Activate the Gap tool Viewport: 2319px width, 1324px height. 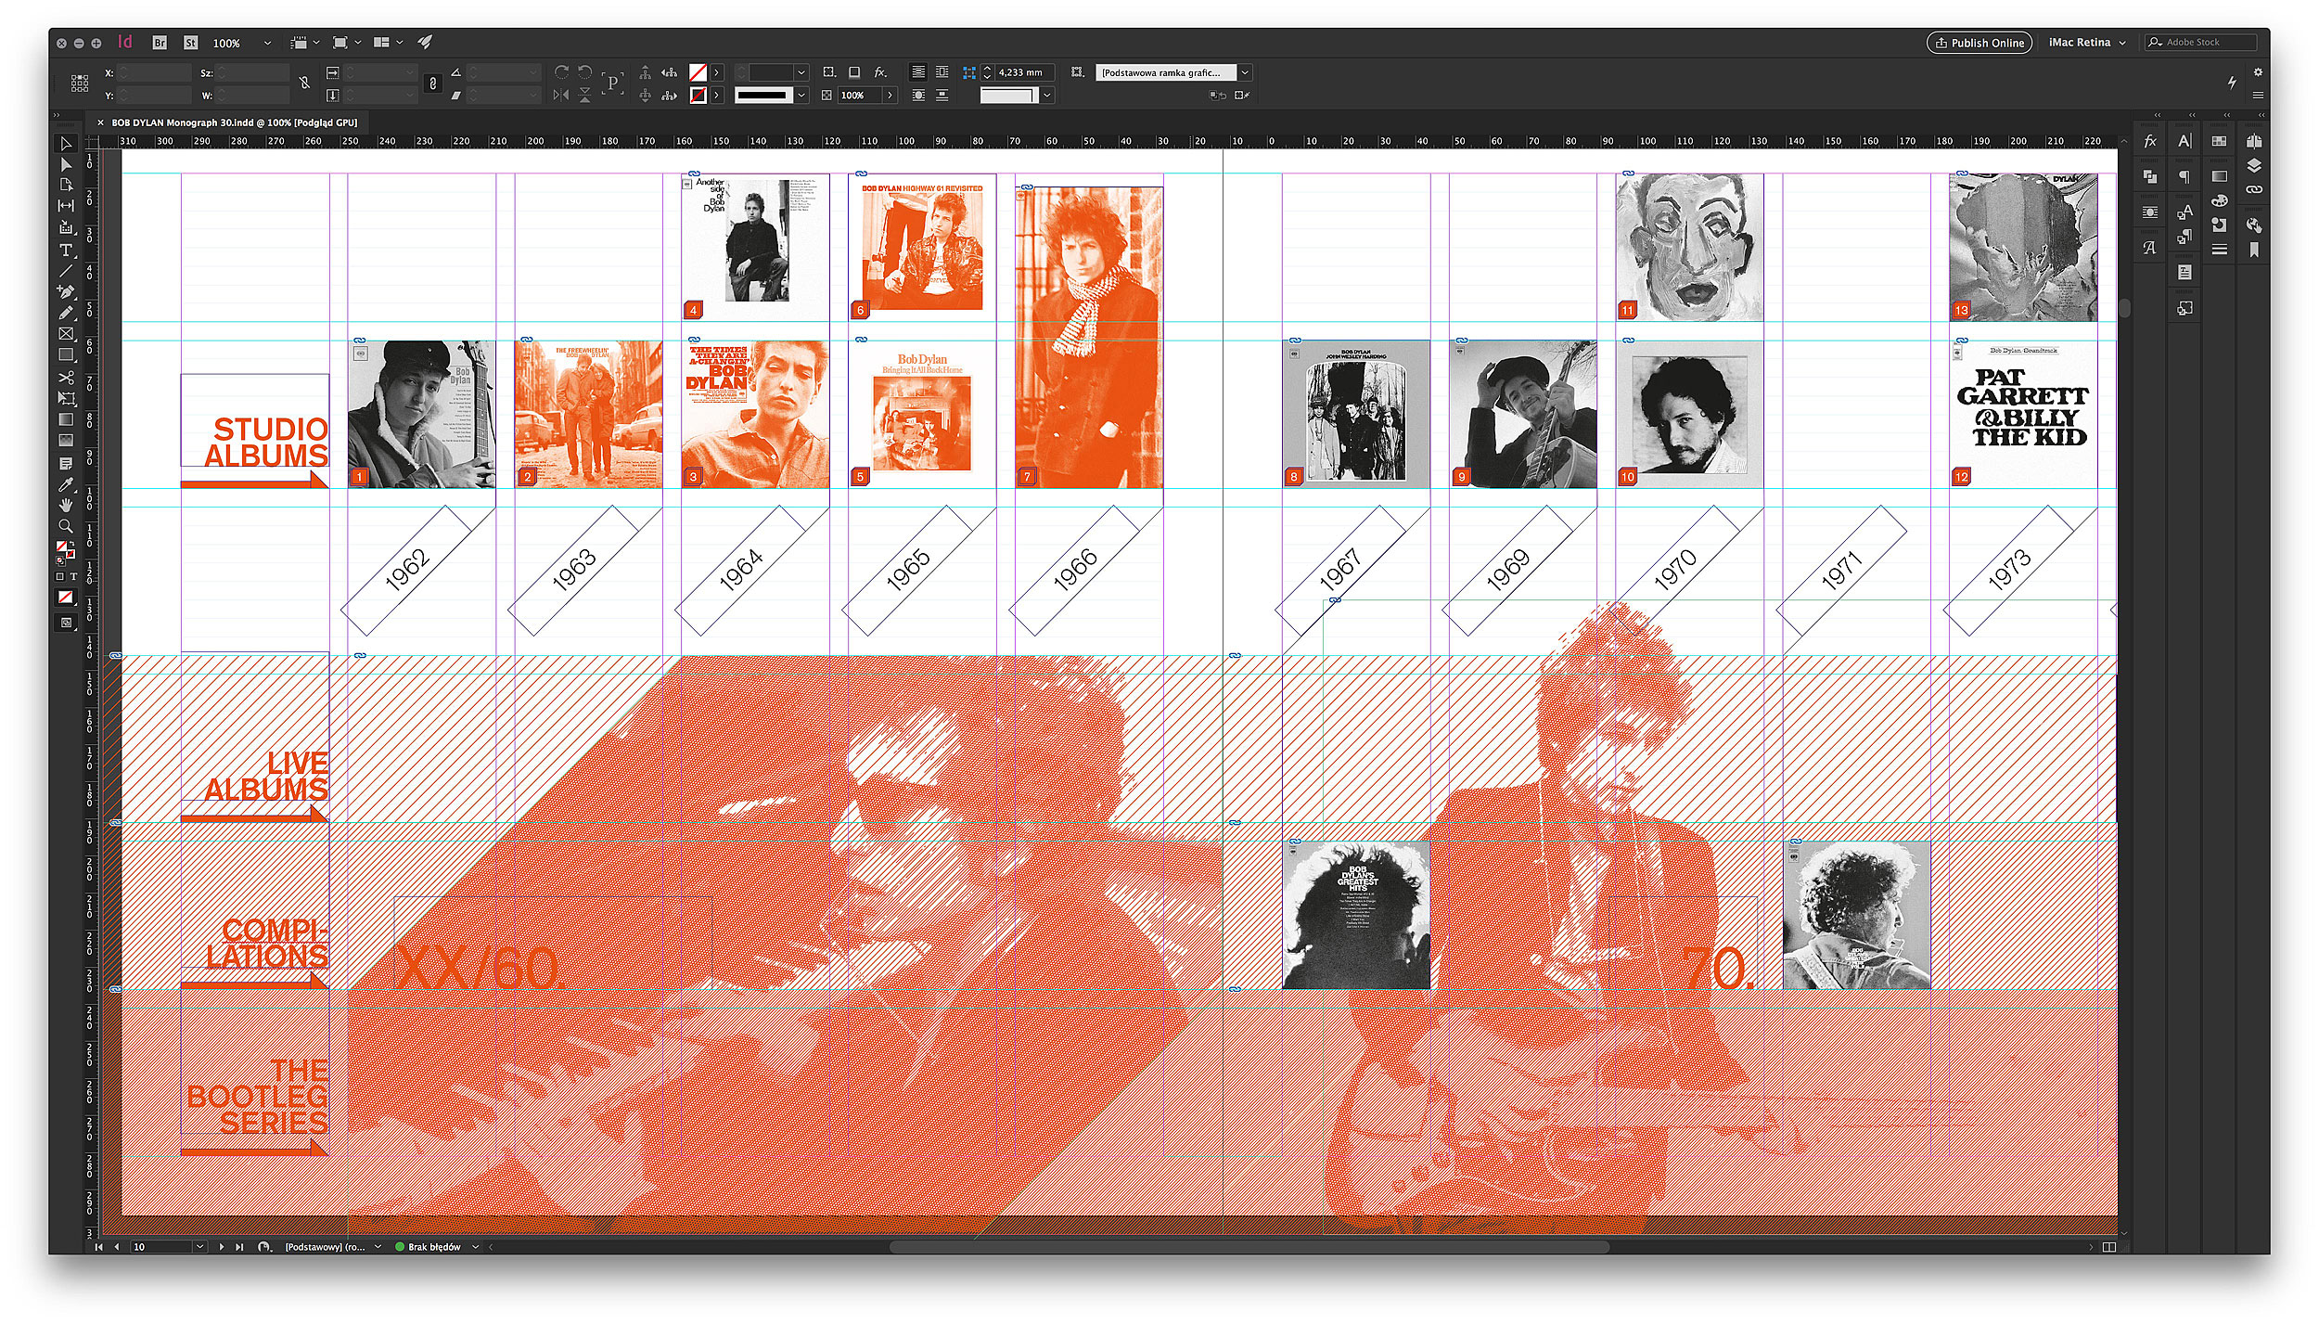(x=66, y=205)
